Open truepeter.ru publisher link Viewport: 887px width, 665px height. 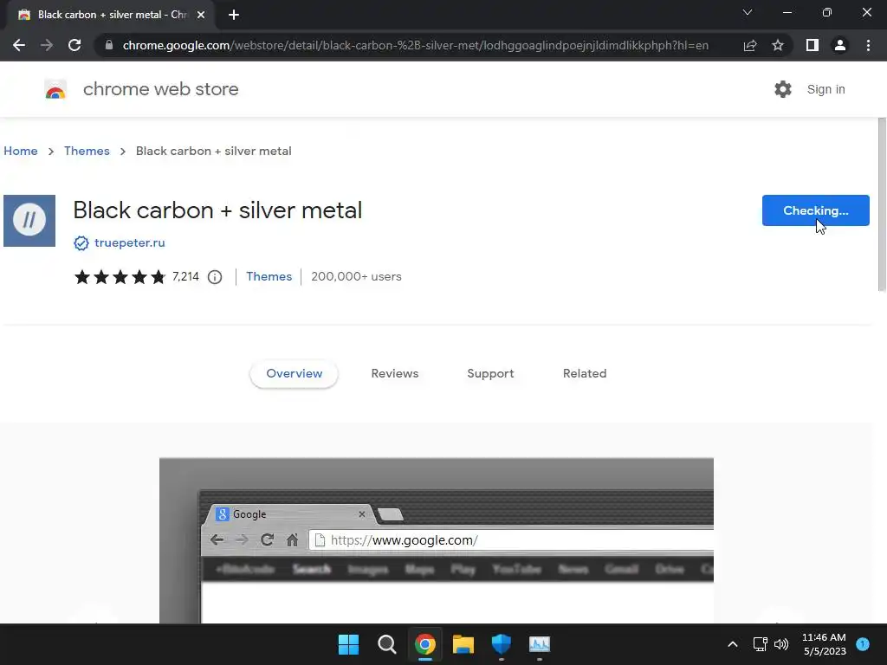(130, 242)
